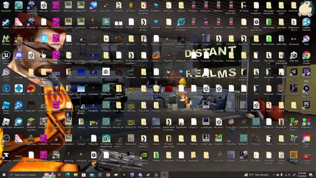Select the Thunderstore Mod Manager shortcut
The height and width of the screenshot is (178, 316).
click(x=181, y=24)
